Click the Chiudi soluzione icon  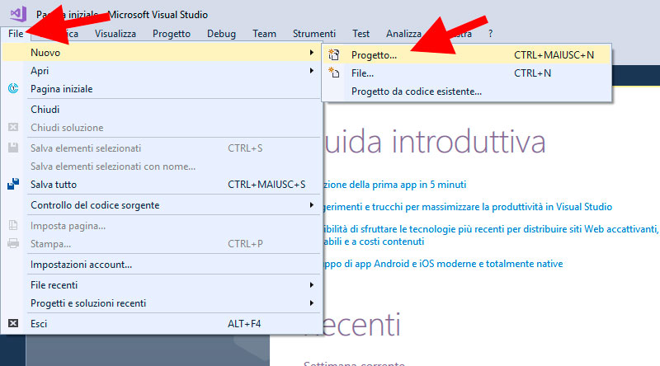click(x=13, y=127)
